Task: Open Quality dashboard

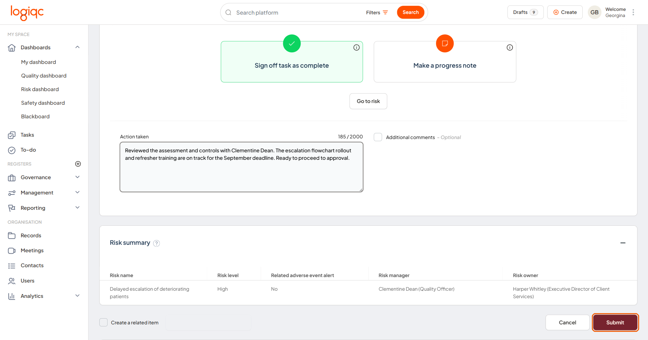Action: coord(44,76)
